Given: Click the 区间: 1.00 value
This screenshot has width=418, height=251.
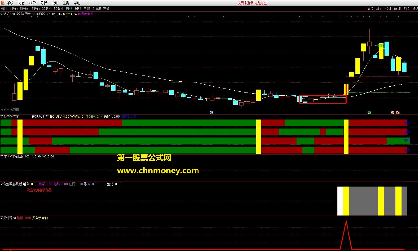Looking at the screenshot, I should [76, 184].
